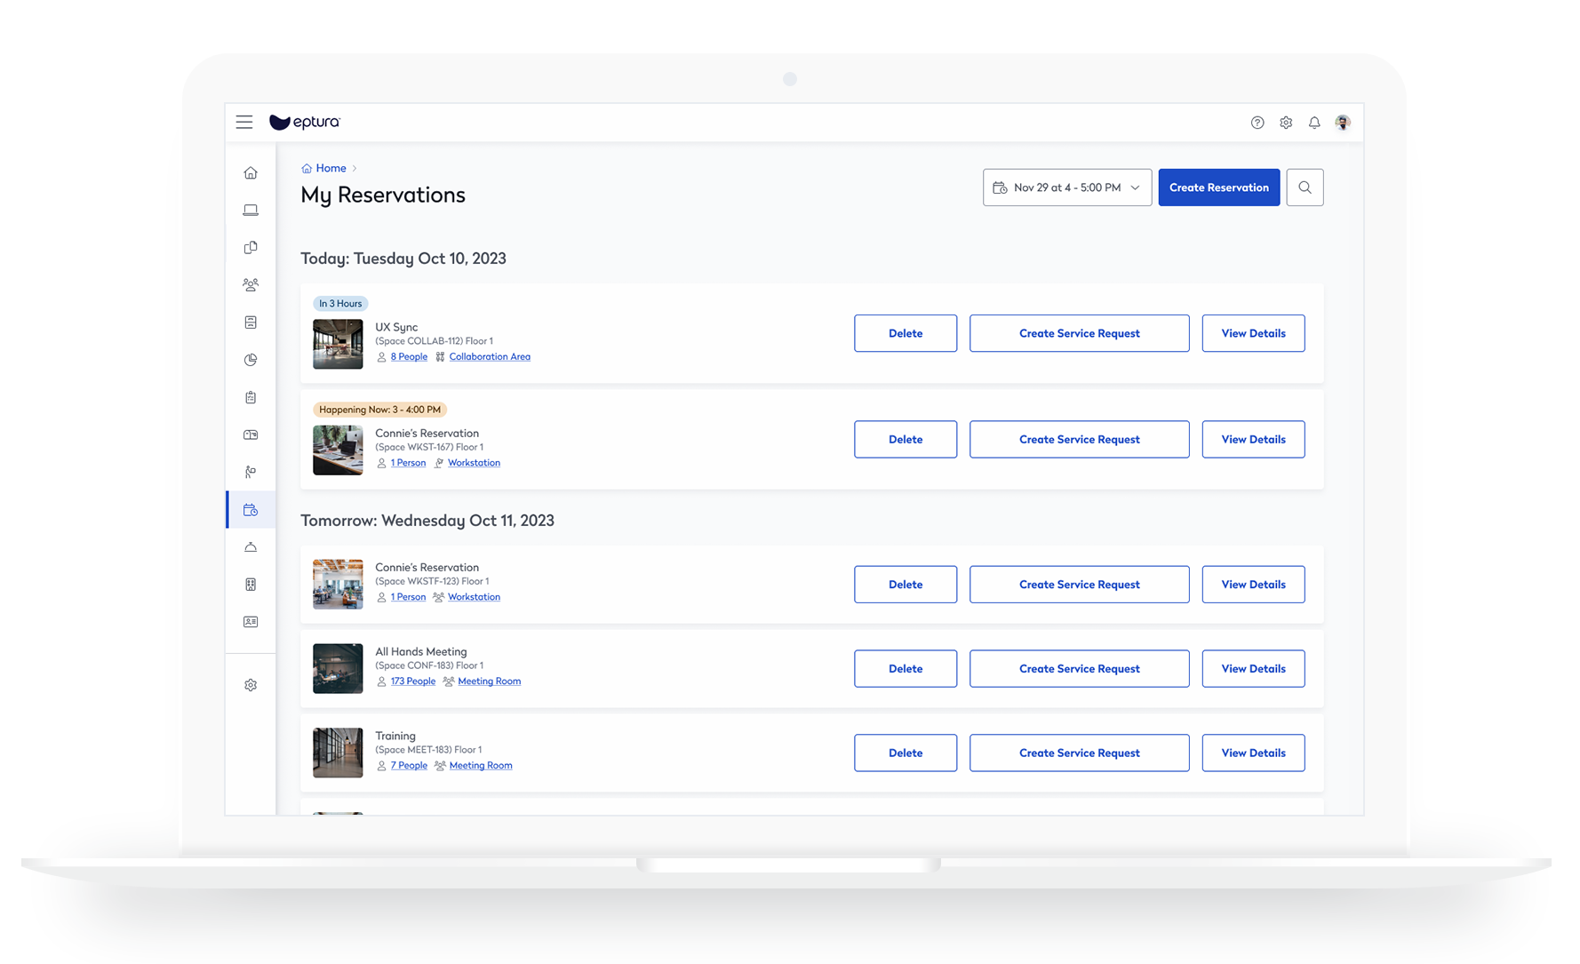Viewport: 1580px width, 964px height.
Task: Navigate to Home via the breadcrumb link
Action: point(330,168)
